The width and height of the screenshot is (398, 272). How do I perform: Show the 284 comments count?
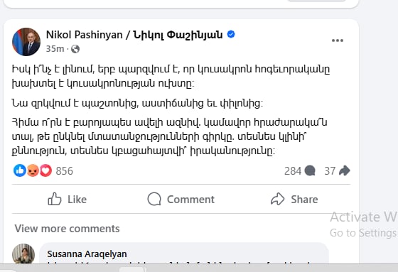pos(293,170)
